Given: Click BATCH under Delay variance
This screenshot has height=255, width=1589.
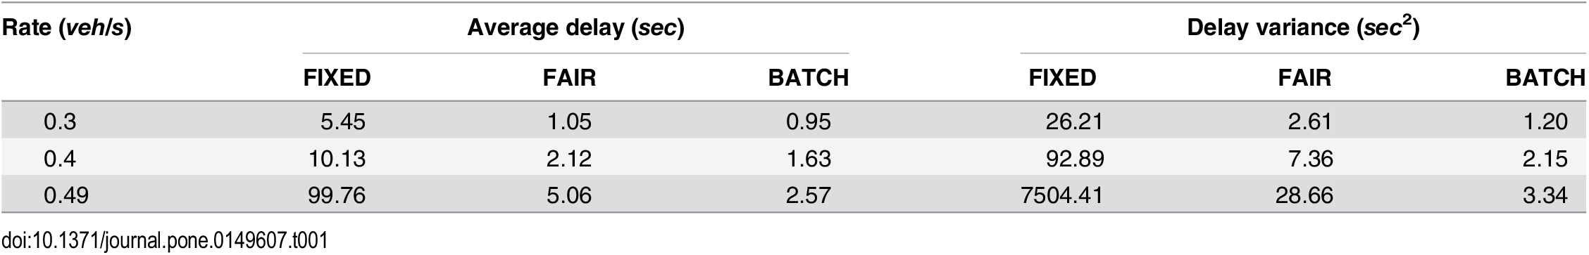Looking at the screenshot, I should tap(1545, 78).
